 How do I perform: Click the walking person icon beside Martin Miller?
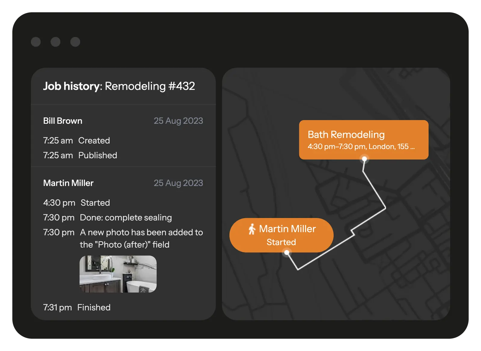pos(252,229)
